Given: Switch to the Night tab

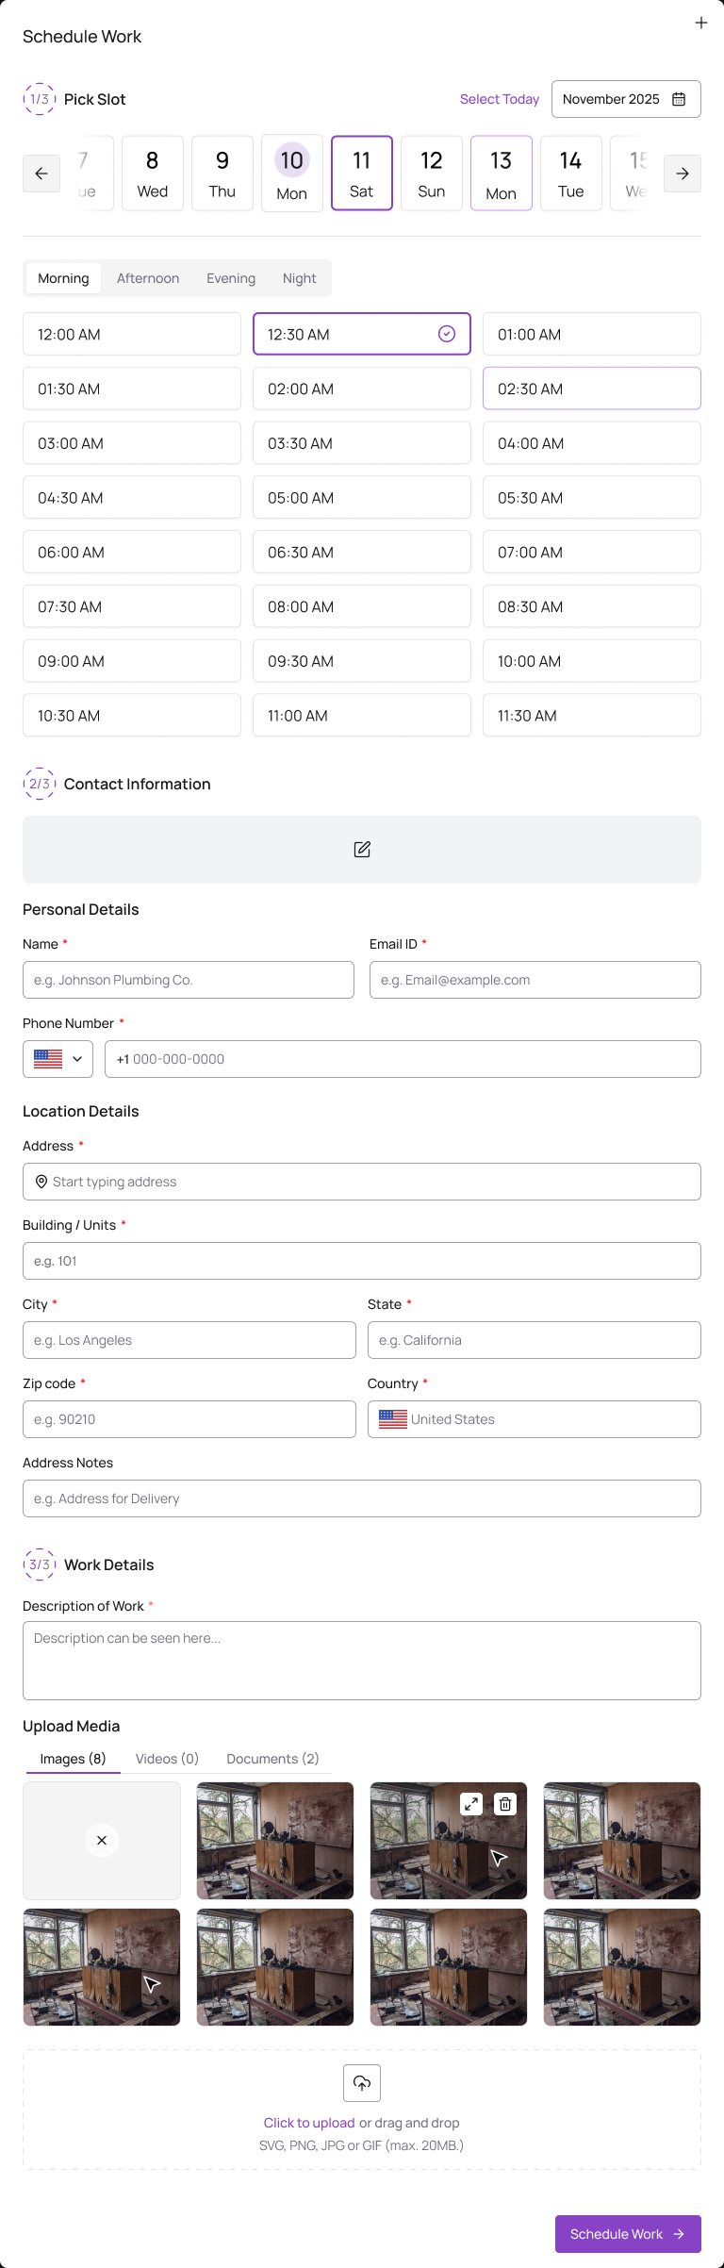Looking at the screenshot, I should pos(300,278).
